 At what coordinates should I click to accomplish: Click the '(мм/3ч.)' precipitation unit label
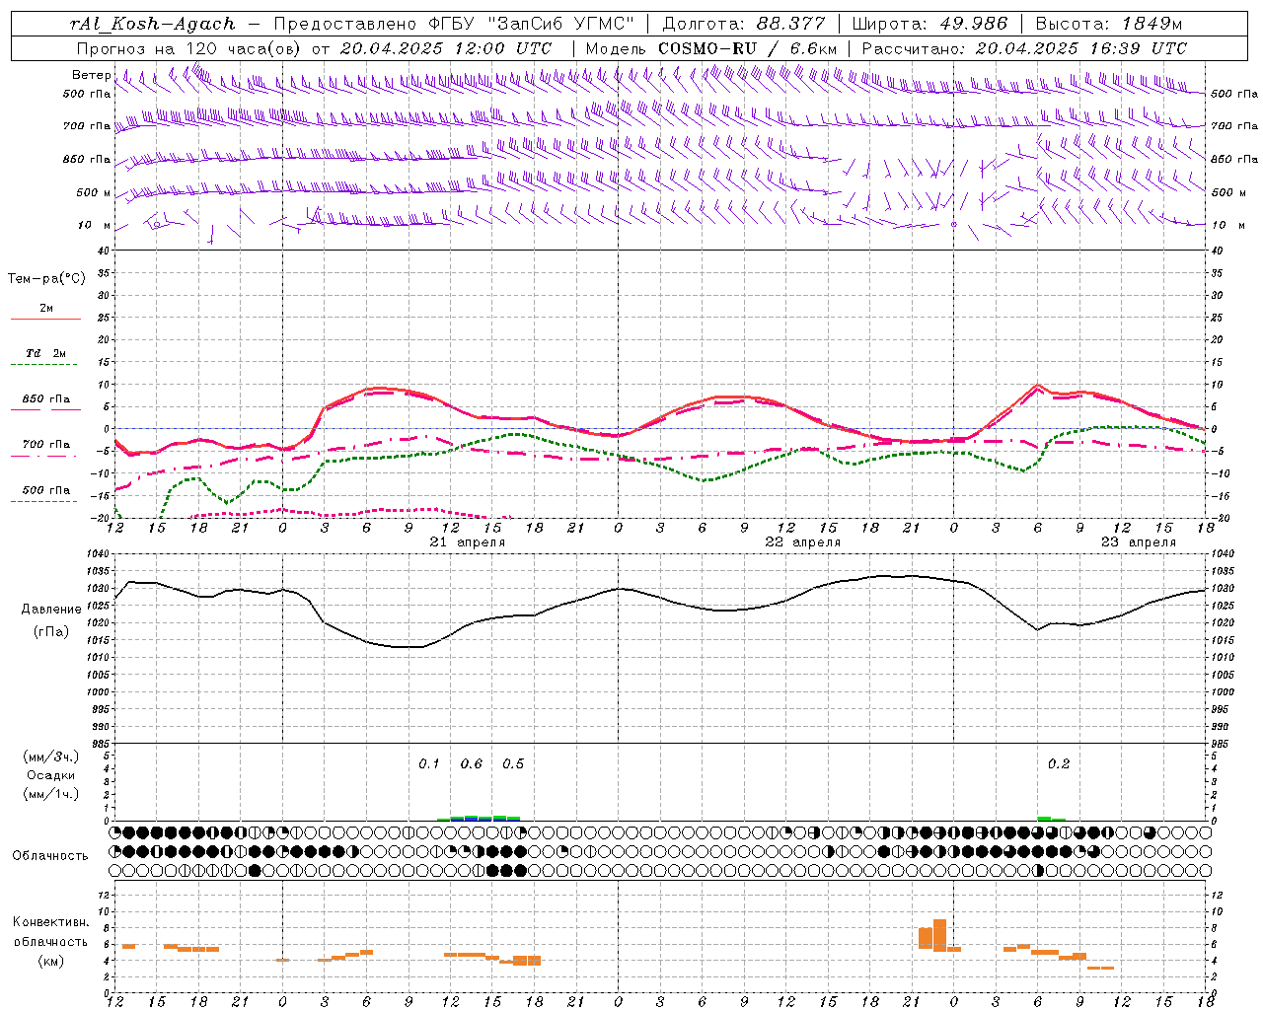coord(50,757)
